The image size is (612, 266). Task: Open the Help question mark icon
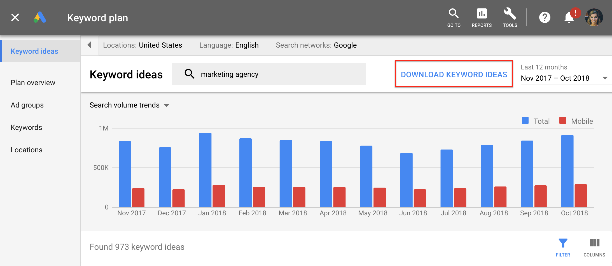point(545,18)
